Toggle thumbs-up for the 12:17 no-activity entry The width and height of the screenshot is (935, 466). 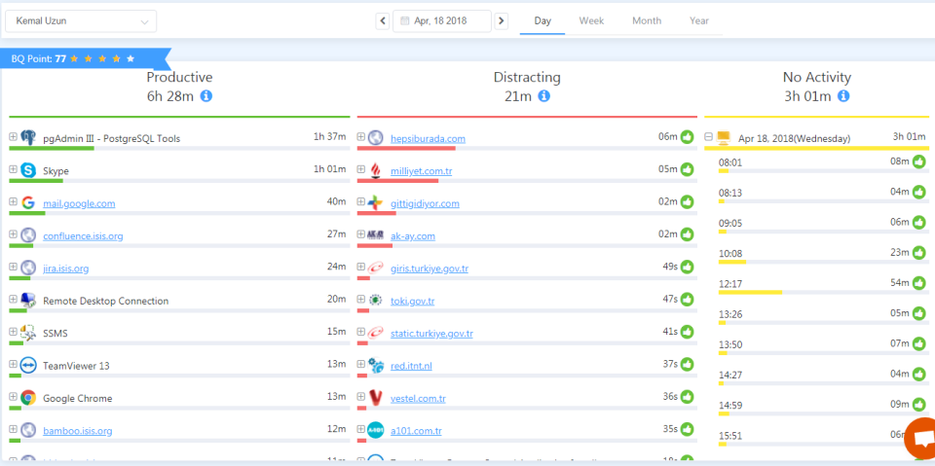[918, 282]
